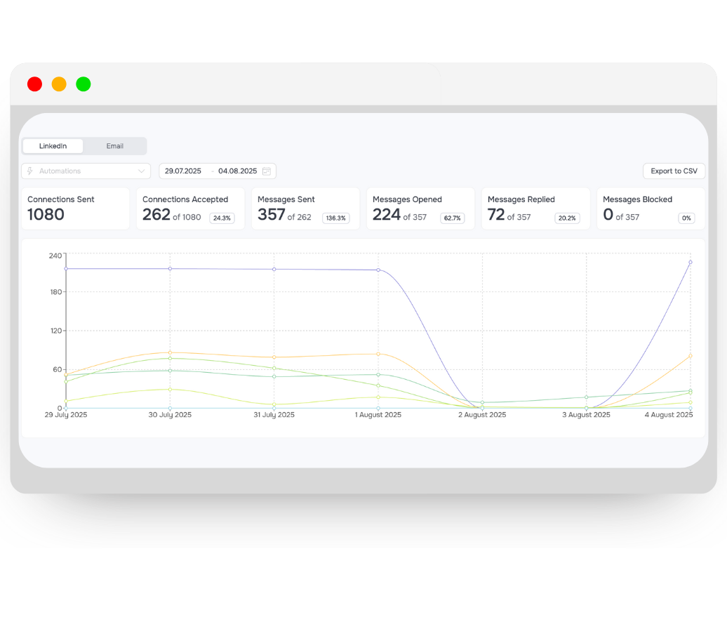Click the purple data point on 30 July 2025

(x=170, y=269)
